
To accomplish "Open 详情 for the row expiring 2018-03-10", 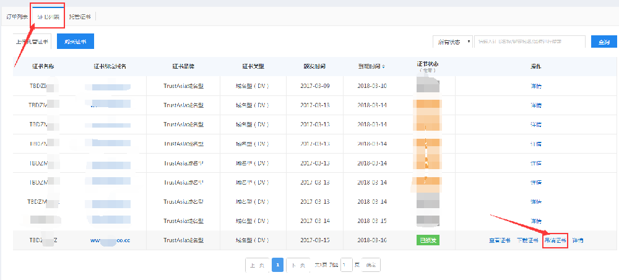I will pos(535,86).
